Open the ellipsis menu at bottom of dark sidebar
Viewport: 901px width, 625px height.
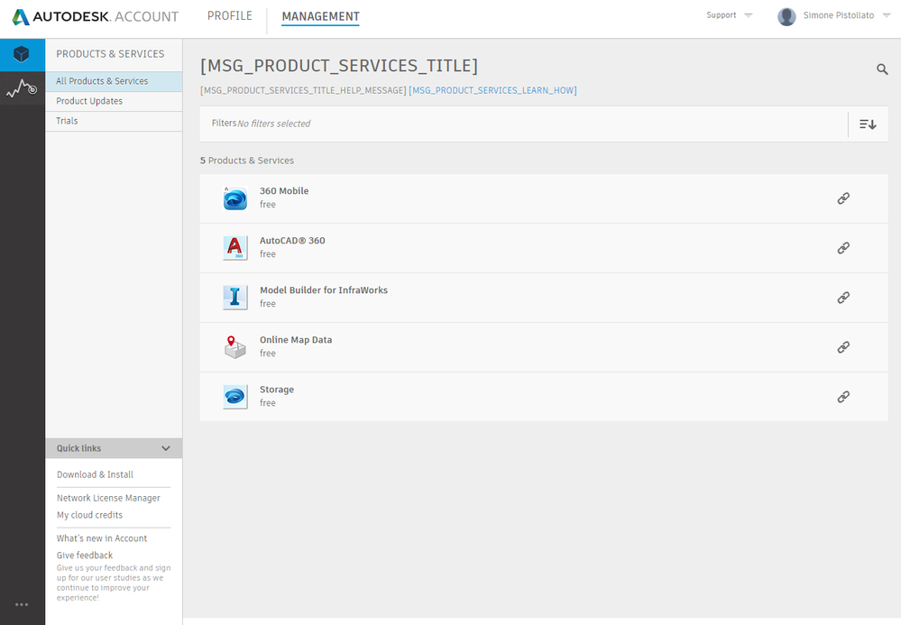tap(22, 604)
